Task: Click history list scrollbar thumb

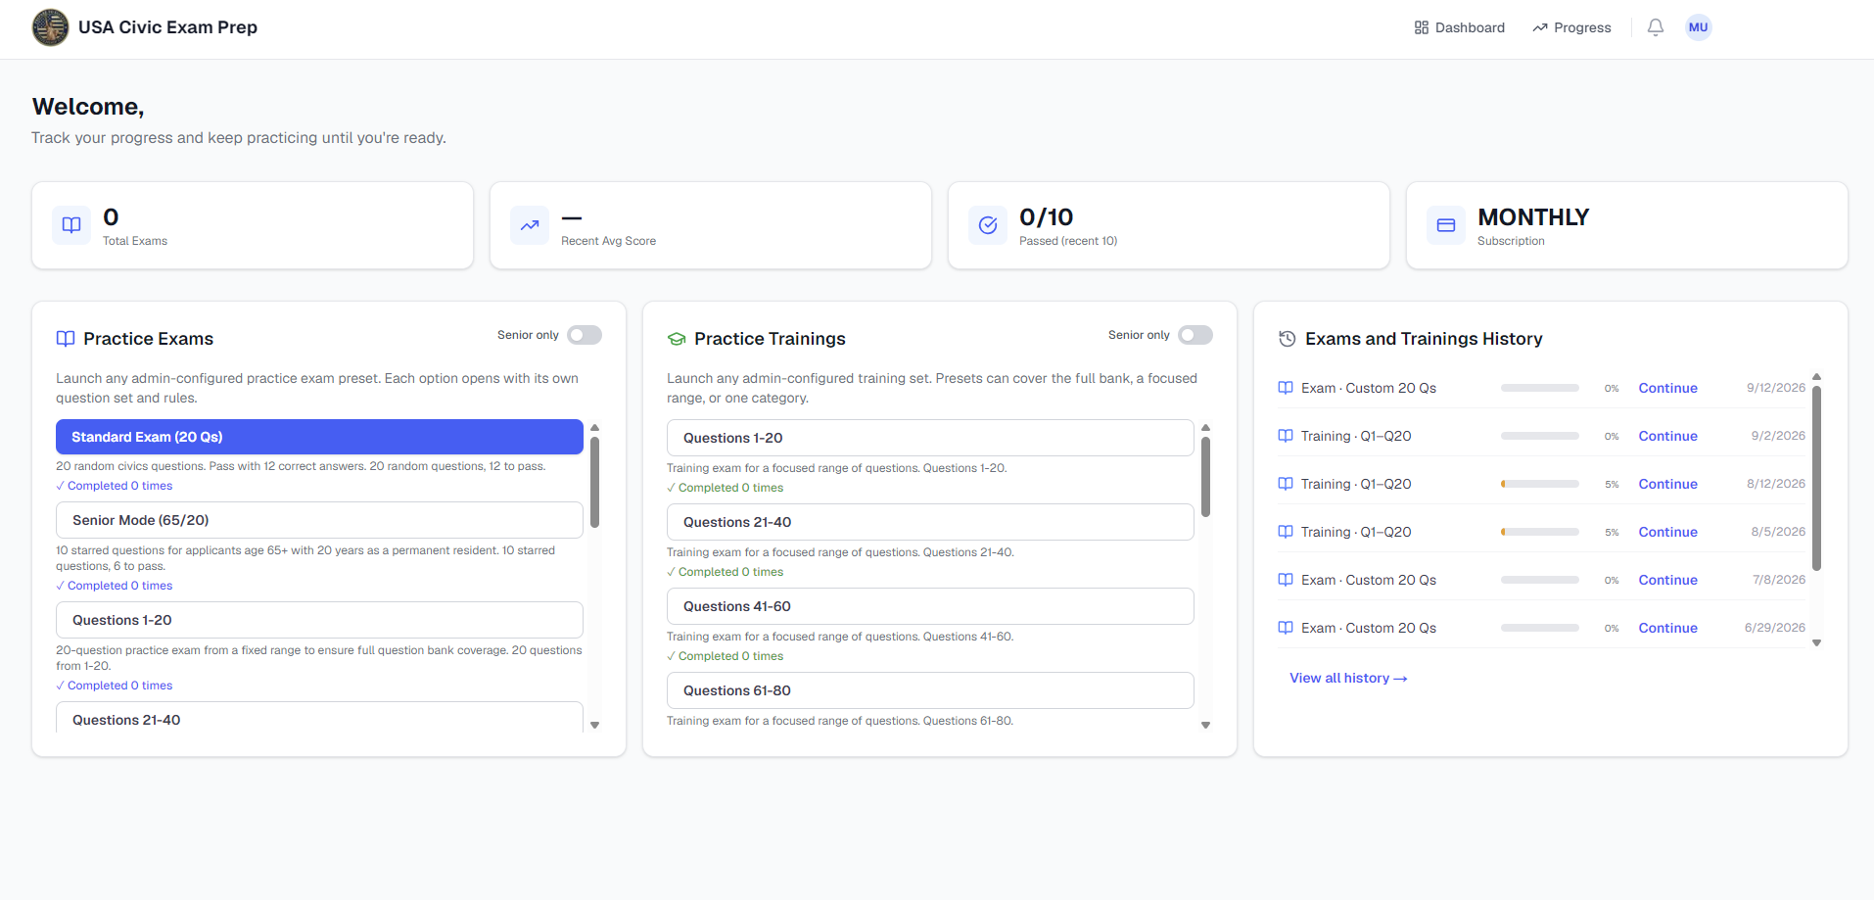Action: point(1816,478)
